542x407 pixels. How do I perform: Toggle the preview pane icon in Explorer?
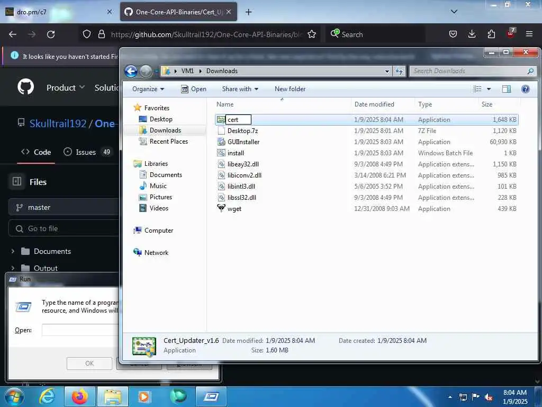coord(507,89)
